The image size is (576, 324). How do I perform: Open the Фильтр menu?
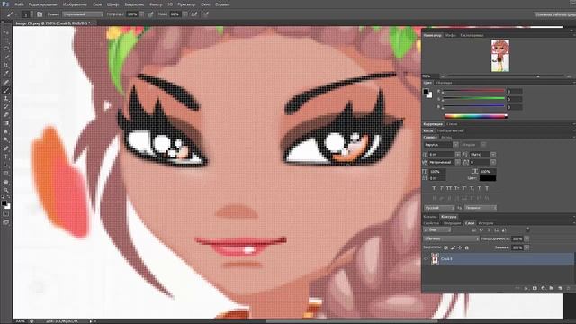click(156, 4)
